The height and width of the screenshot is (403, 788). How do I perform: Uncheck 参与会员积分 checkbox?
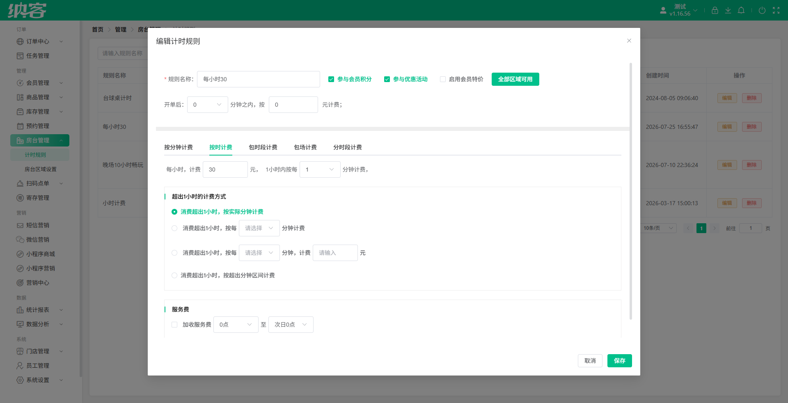click(x=331, y=79)
